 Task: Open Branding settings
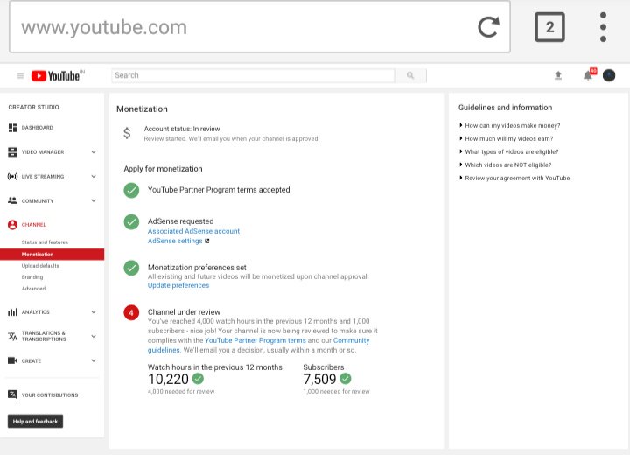(32, 277)
